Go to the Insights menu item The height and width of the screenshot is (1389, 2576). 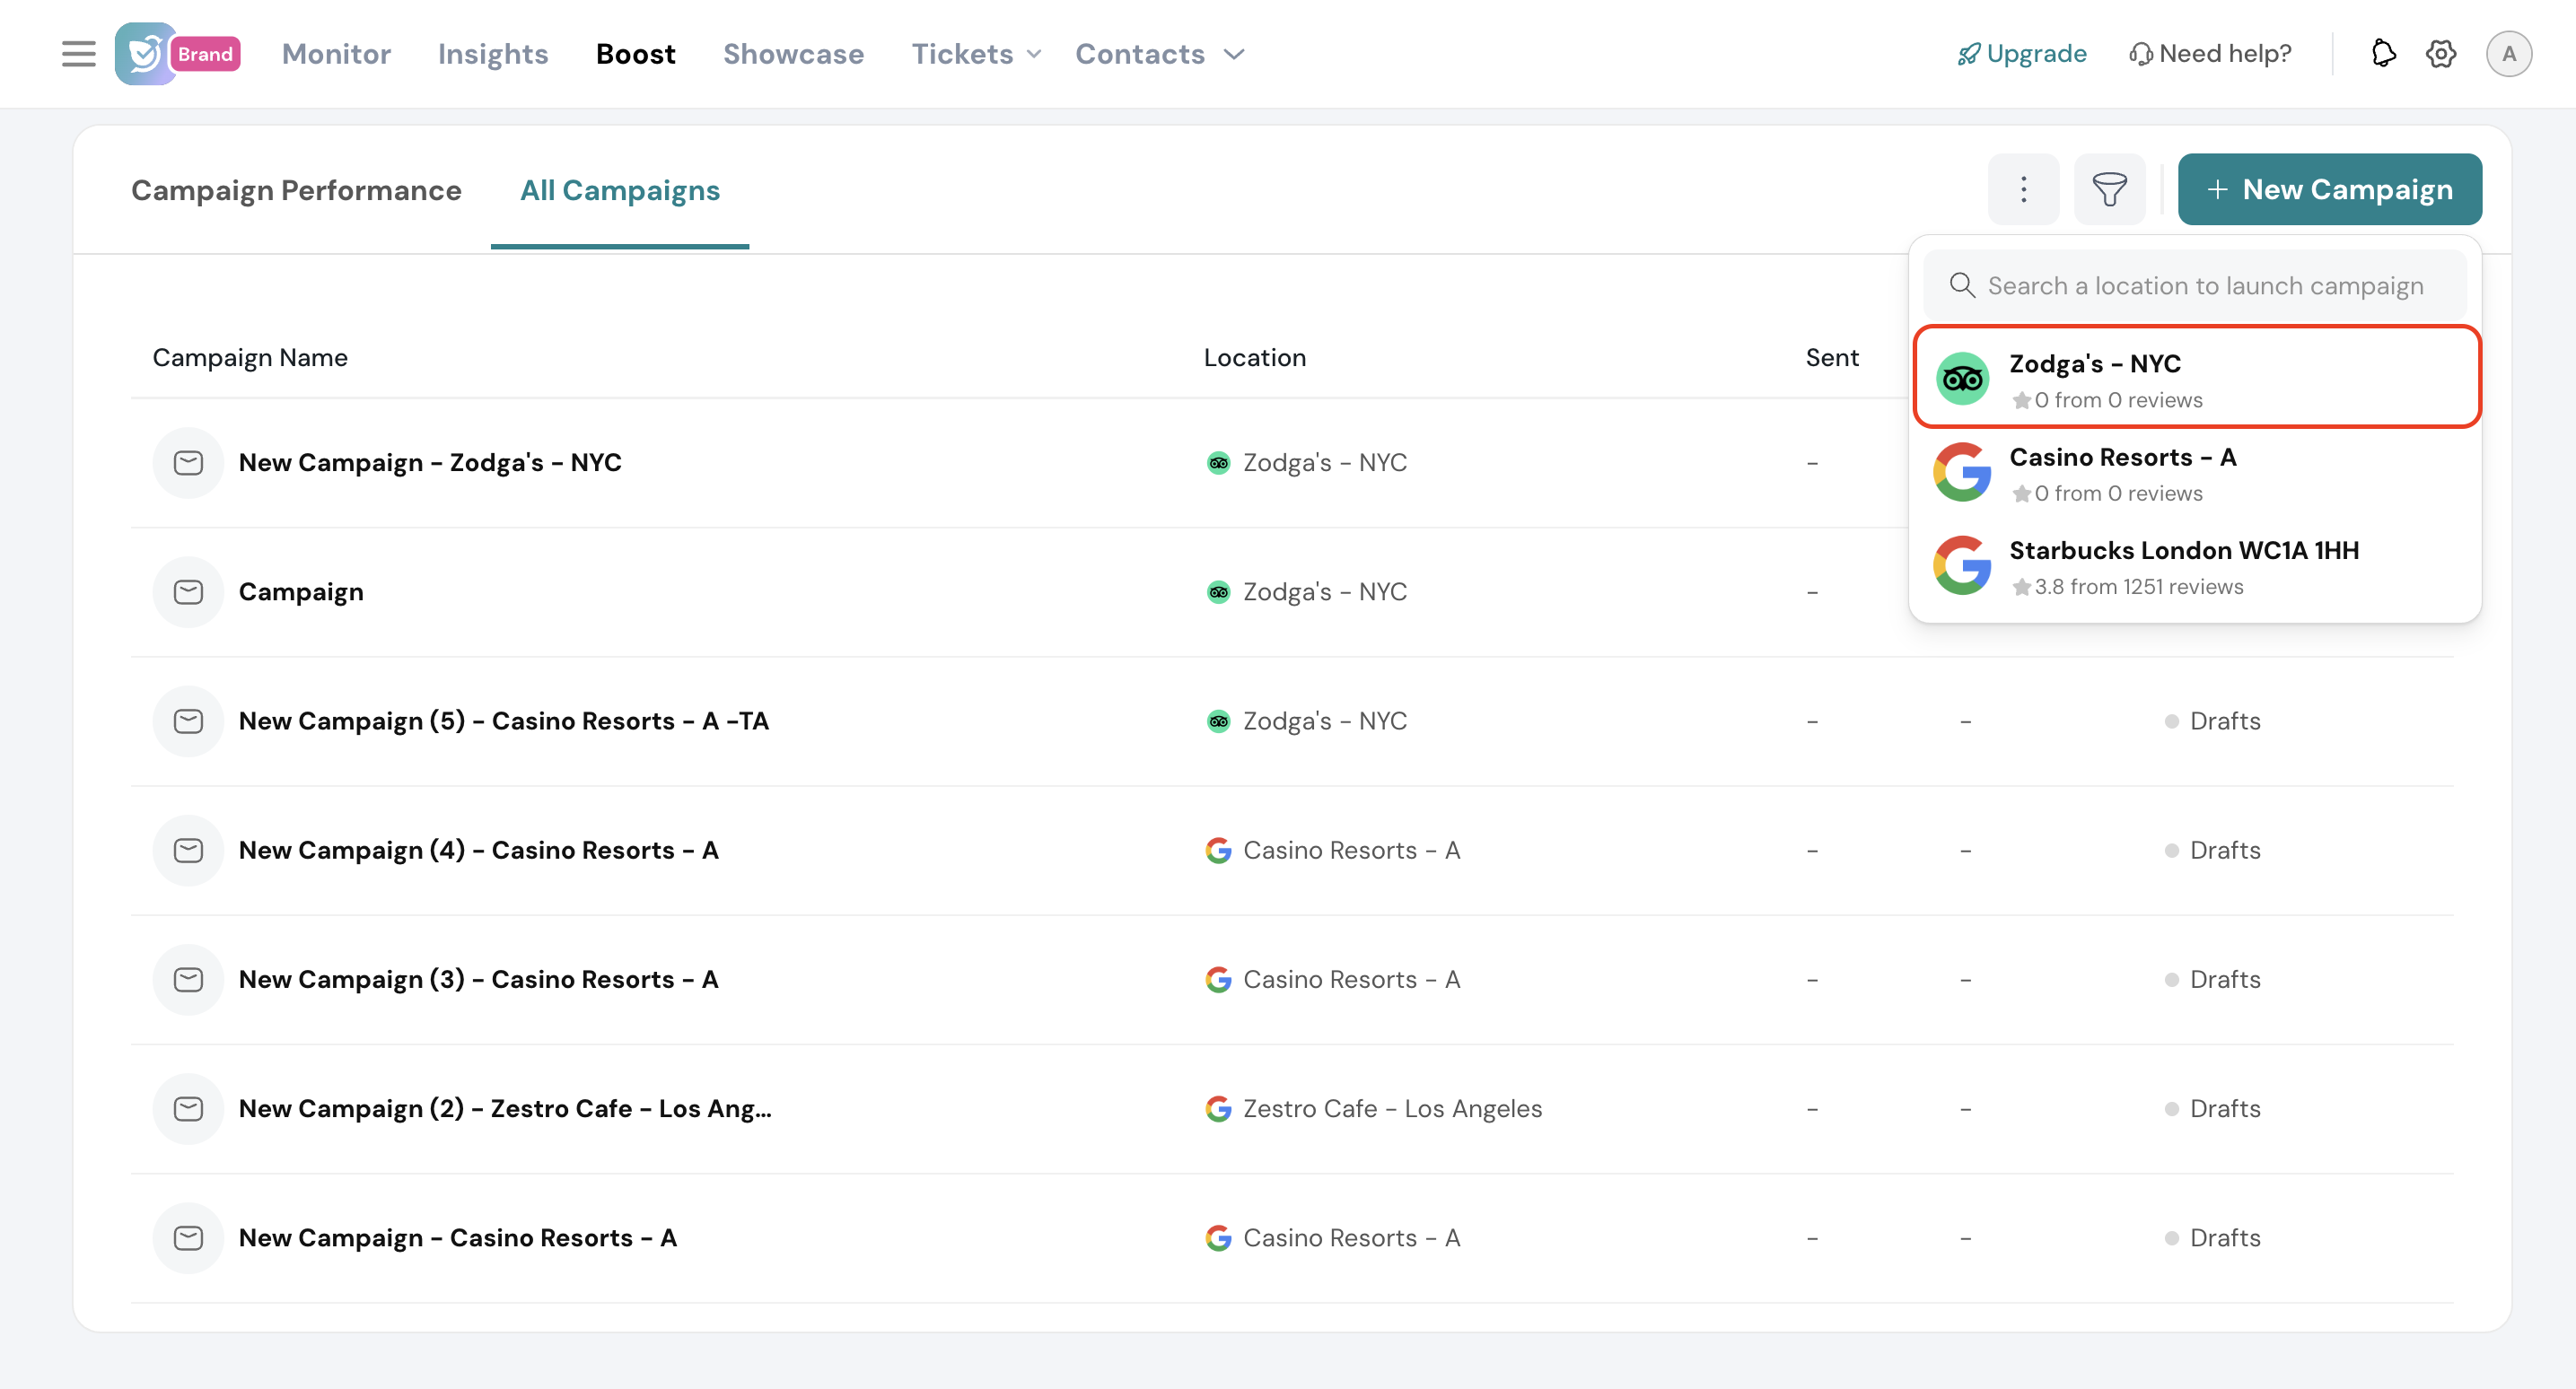(x=493, y=54)
